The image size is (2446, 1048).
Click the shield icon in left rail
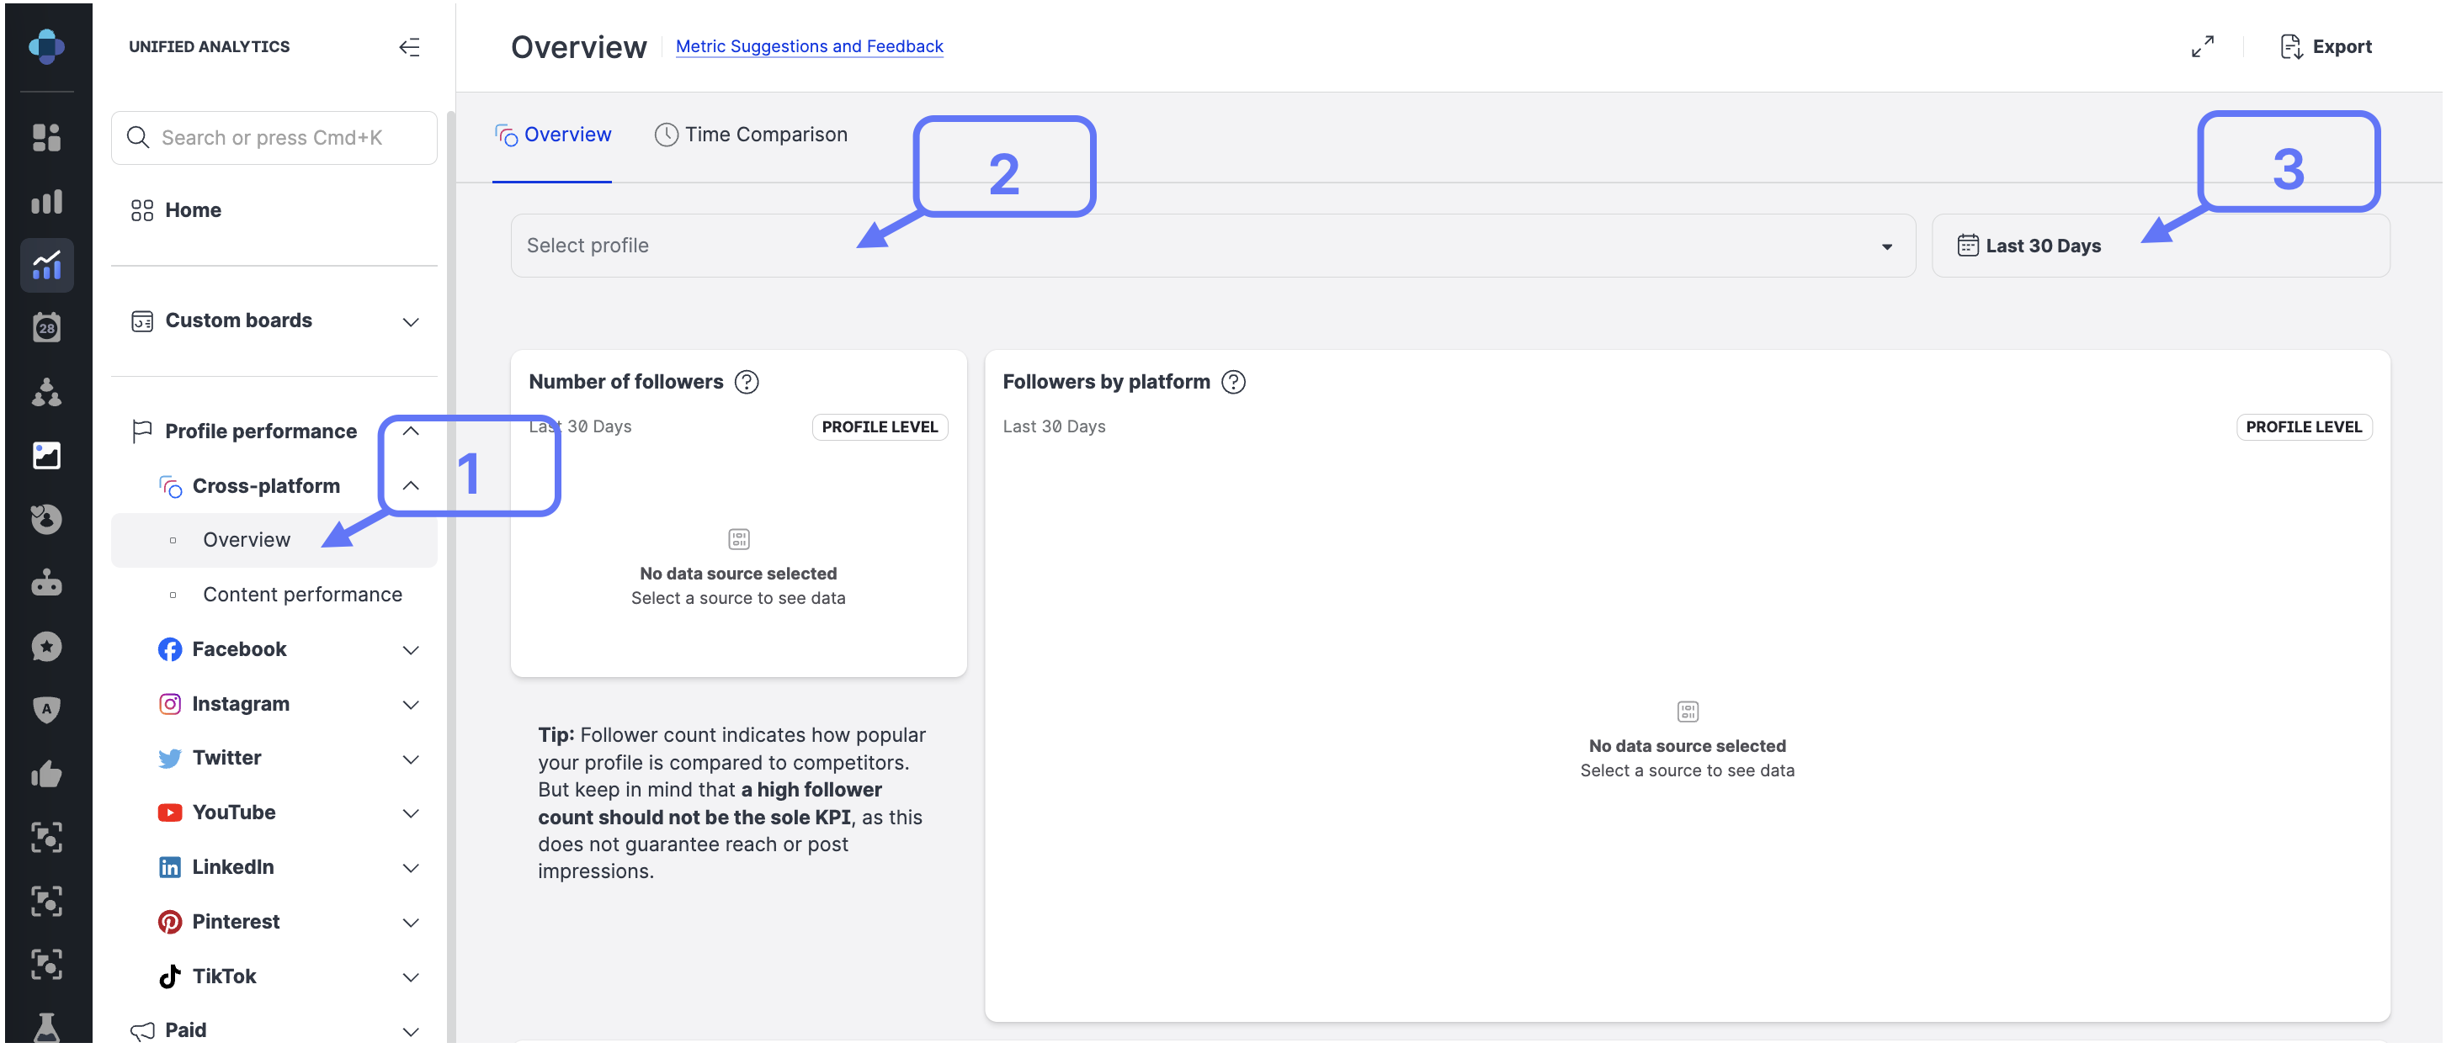pyautogui.click(x=45, y=709)
